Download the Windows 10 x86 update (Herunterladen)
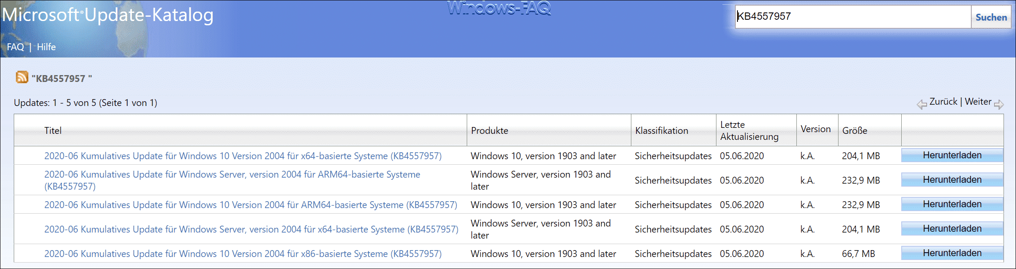This screenshot has height=269, width=1016. 952,253
